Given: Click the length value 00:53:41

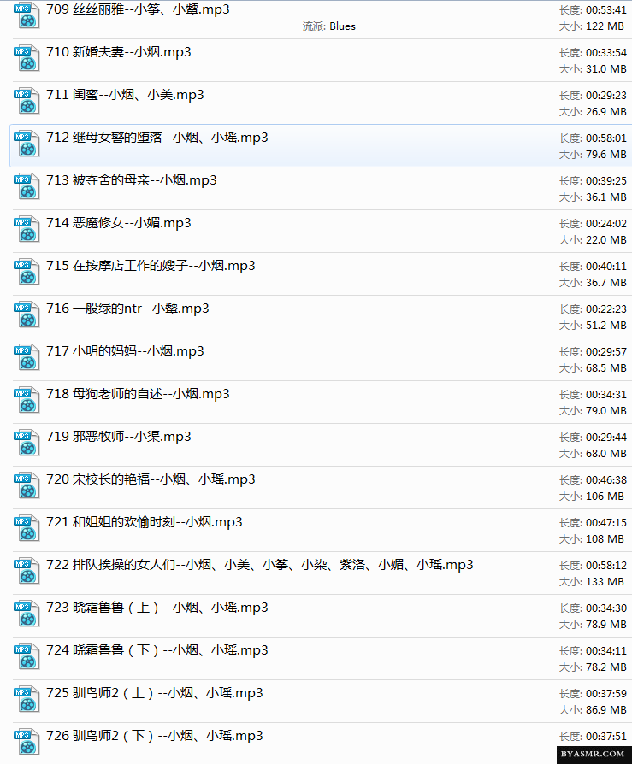Looking at the screenshot, I should (606, 10).
